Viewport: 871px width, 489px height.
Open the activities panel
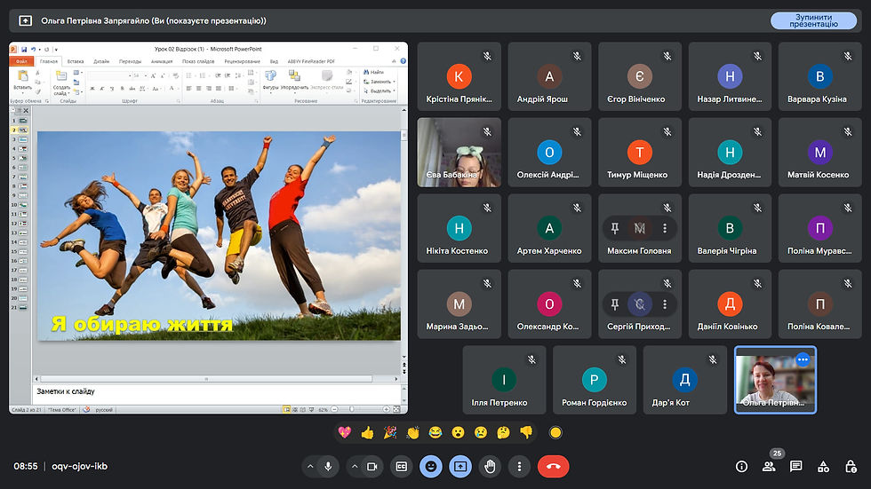coord(823,467)
